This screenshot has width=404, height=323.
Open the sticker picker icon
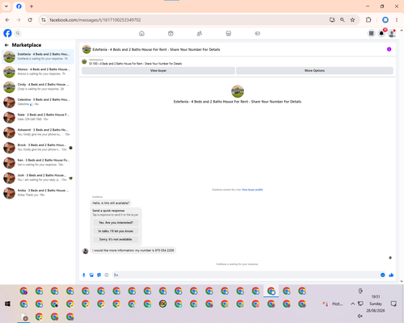tap(99, 275)
